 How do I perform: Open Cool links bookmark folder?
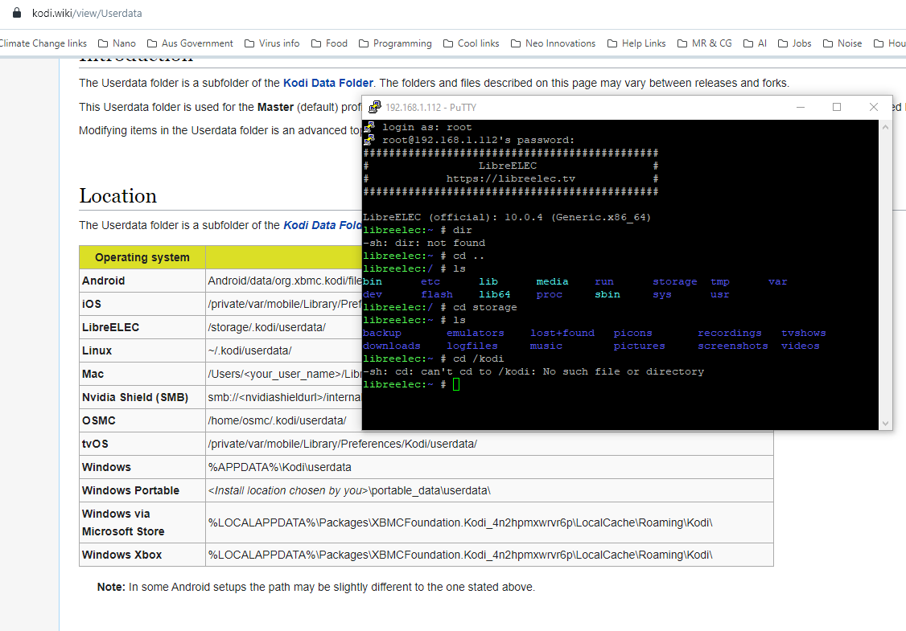coord(471,43)
